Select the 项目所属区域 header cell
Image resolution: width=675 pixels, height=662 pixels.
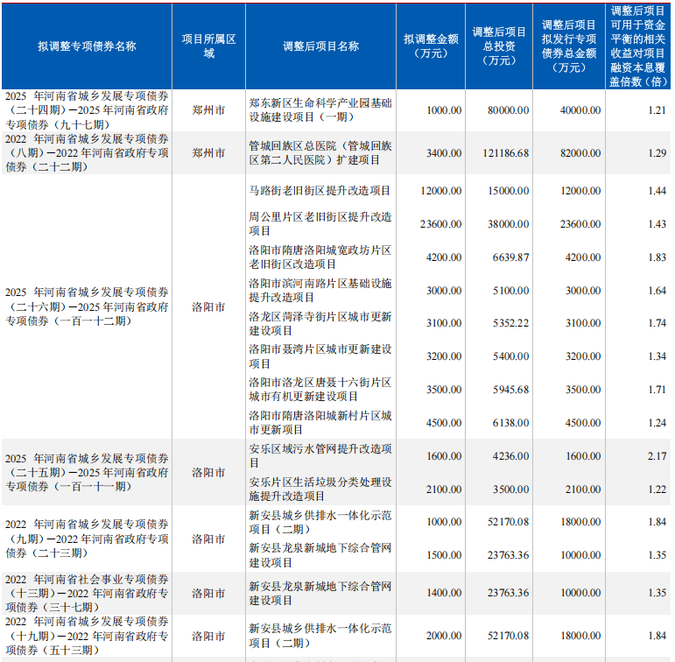pyautogui.click(x=208, y=46)
